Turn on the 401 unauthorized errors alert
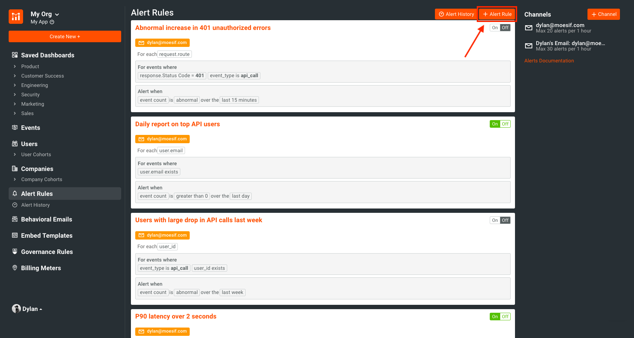The width and height of the screenshot is (634, 338). click(495, 28)
